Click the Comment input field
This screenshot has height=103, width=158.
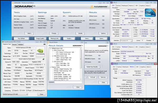tap(68, 82)
